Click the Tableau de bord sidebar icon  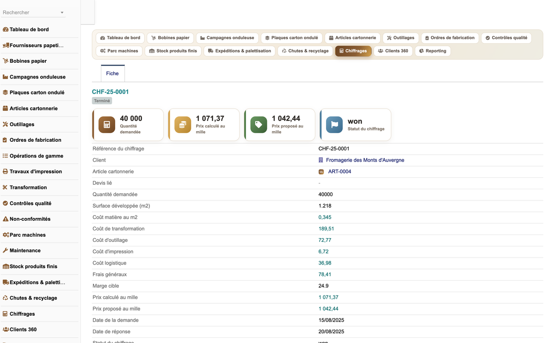6,30
